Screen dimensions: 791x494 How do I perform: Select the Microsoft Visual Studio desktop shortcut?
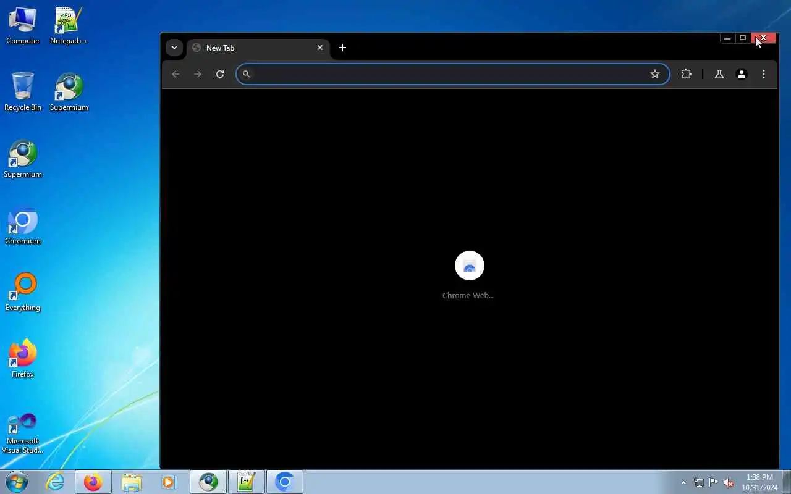click(x=23, y=433)
